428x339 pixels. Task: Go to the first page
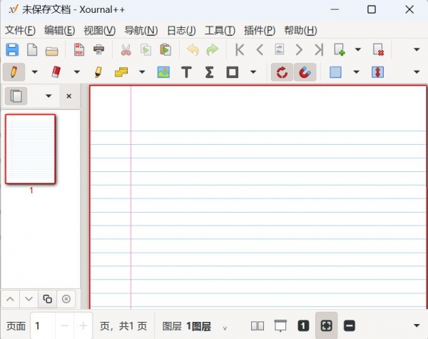(240, 50)
